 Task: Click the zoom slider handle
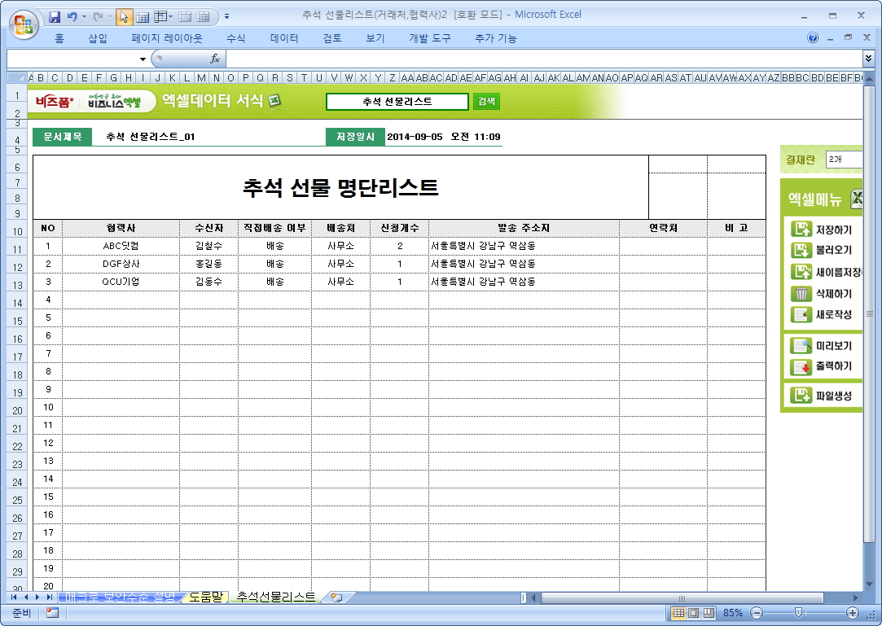[x=798, y=613]
